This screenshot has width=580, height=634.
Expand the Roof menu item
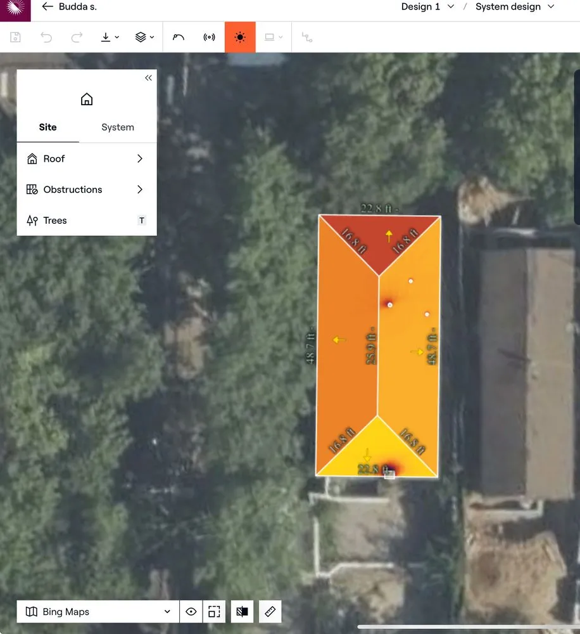pyautogui.click(x=86, y=159)
